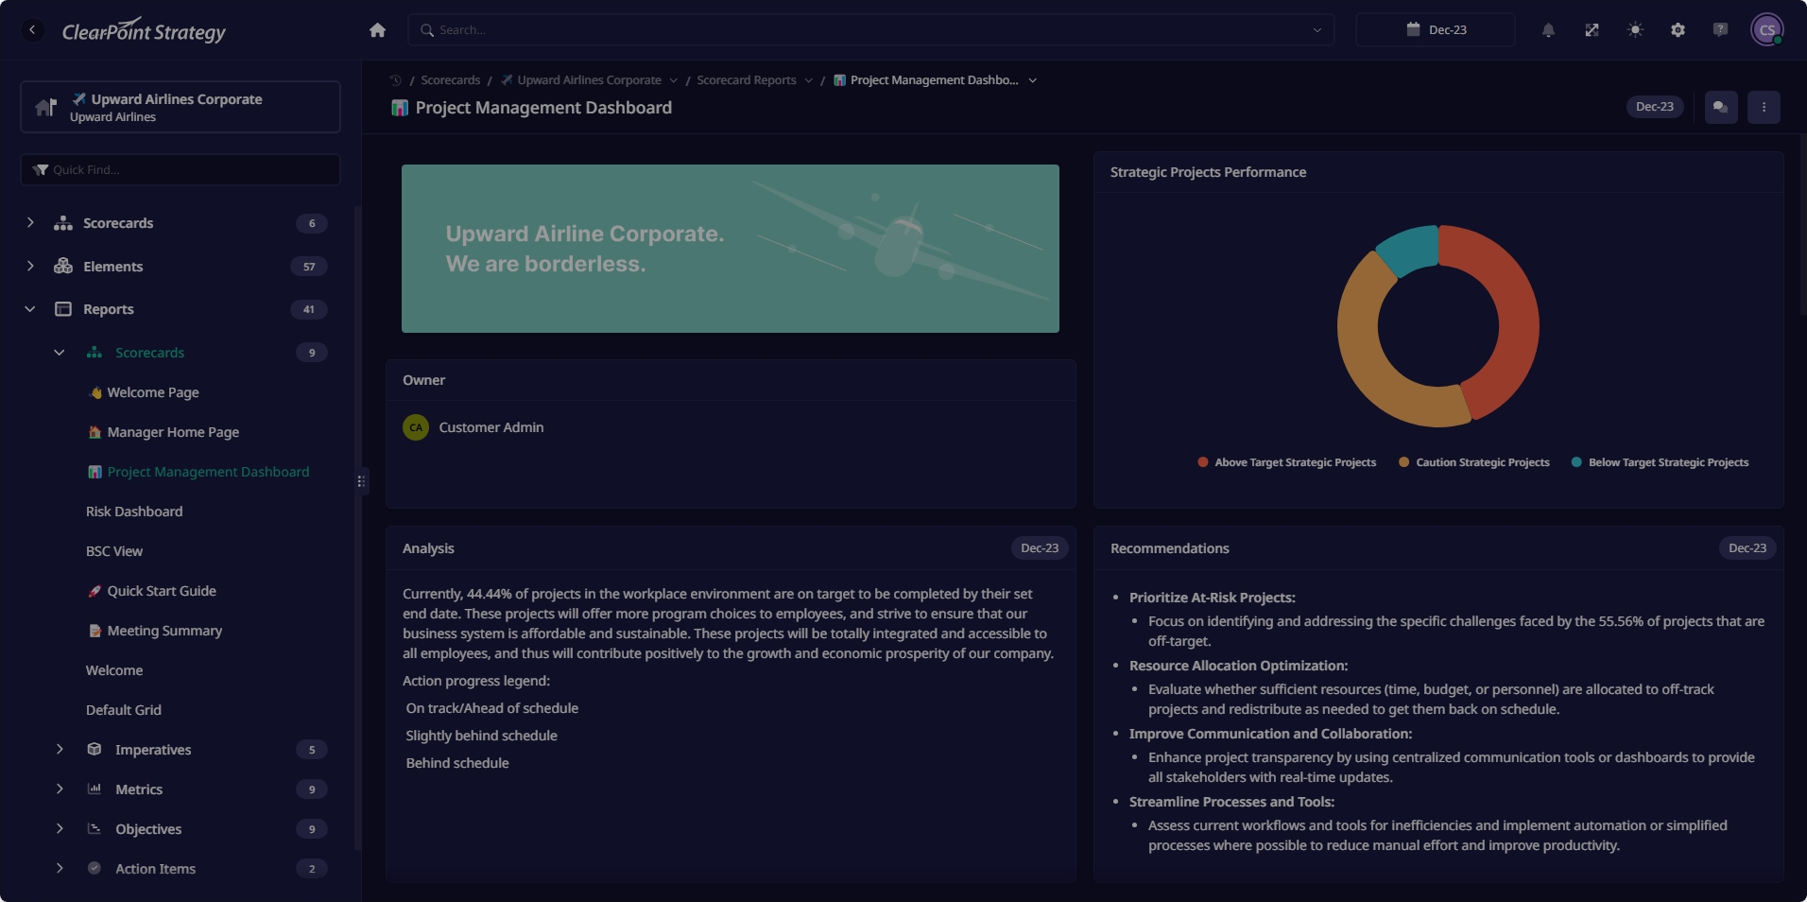Toggle Caution Strategic Projects legend series
The width and height of the screenshot is (1807, 902).
tap(1474, 462)
